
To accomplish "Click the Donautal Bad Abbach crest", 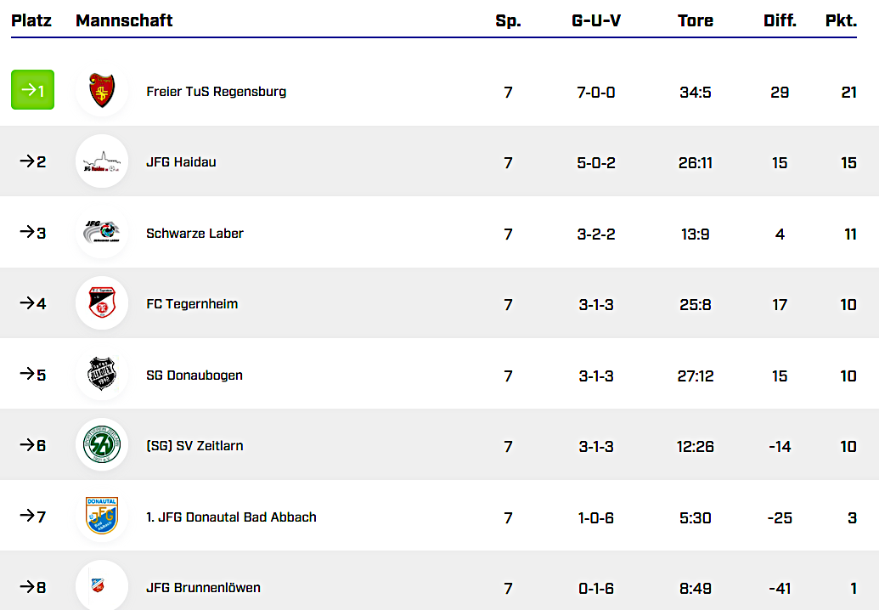I will pyautogui.click(x=102, y=517).
